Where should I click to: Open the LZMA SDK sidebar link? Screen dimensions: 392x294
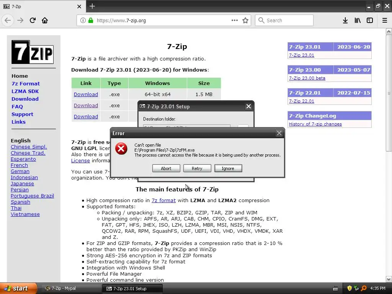pyautogui.click(x=25, y=91)
